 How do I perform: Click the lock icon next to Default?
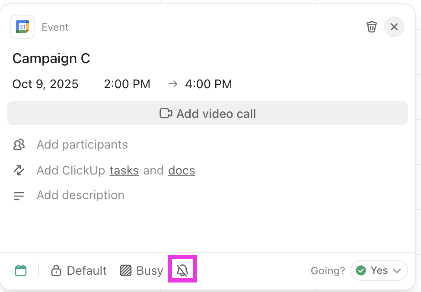tap(56, 270)
